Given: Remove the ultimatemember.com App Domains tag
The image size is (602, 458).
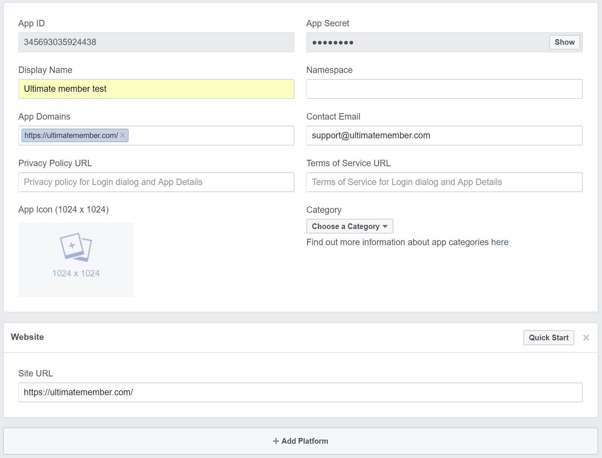Looking at the screenshot, I should pyautogui.click(x=123, y=135).
